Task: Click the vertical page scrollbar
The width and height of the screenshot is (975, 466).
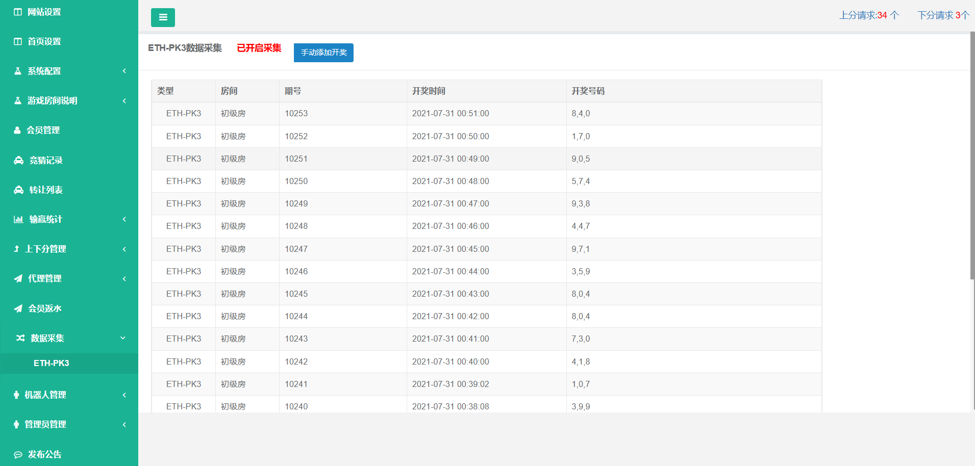Action: point(972,153)
